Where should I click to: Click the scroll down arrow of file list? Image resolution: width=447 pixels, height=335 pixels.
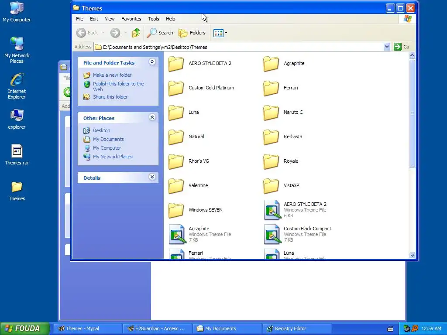[x=412, y=255]
